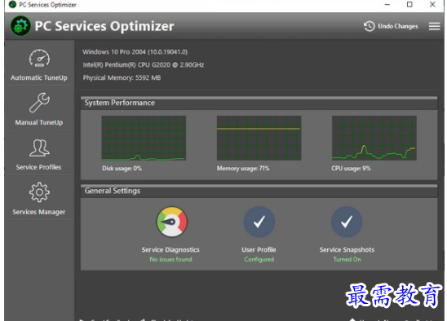Click the 'Disk usage: 0%' text
The image size is (447, 321).
122,169
